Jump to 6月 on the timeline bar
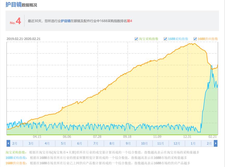225x167 pixels. [x=80, y=143]
